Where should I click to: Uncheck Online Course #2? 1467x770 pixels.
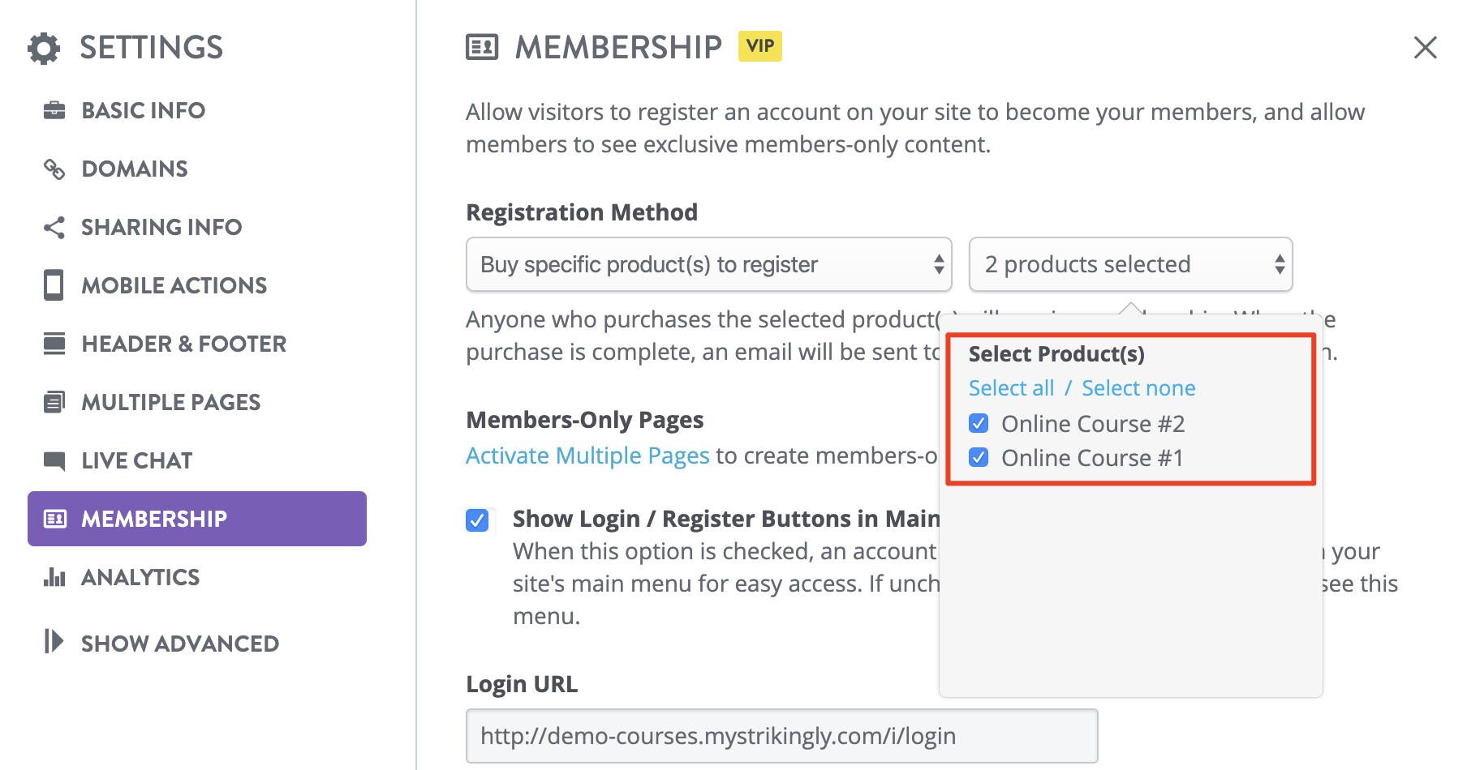pos(979,423)
